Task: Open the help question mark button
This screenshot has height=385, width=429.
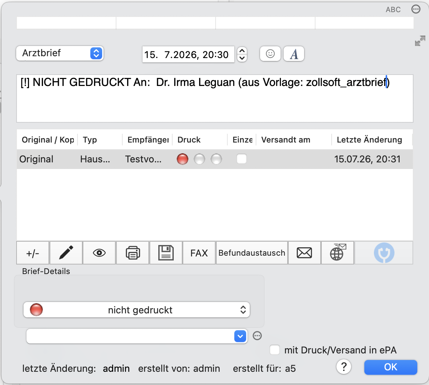Action: [344, 367]
